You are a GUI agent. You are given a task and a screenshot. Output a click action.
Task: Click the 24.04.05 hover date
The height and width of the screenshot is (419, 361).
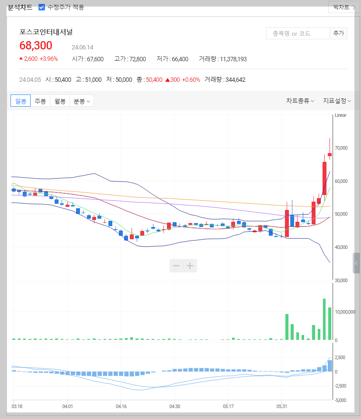point(30,80)
